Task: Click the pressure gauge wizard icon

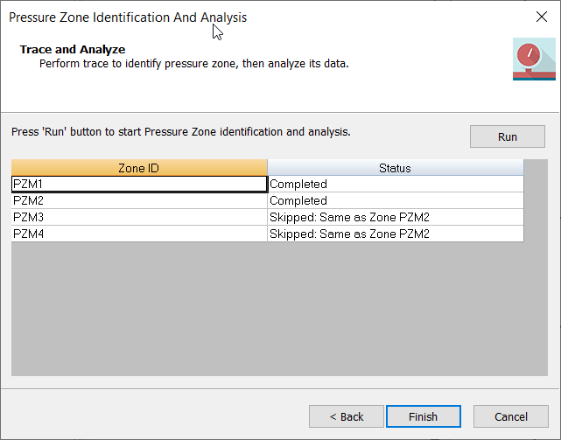Action: 534,59
